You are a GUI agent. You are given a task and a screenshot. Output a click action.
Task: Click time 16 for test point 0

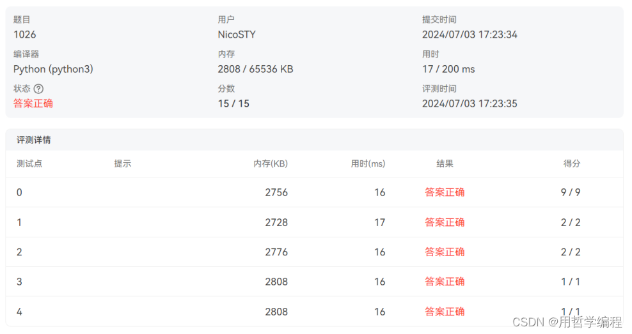(380, 193)
